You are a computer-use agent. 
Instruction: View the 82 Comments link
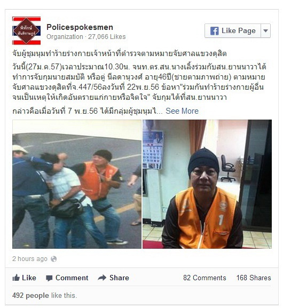point(205,278)
